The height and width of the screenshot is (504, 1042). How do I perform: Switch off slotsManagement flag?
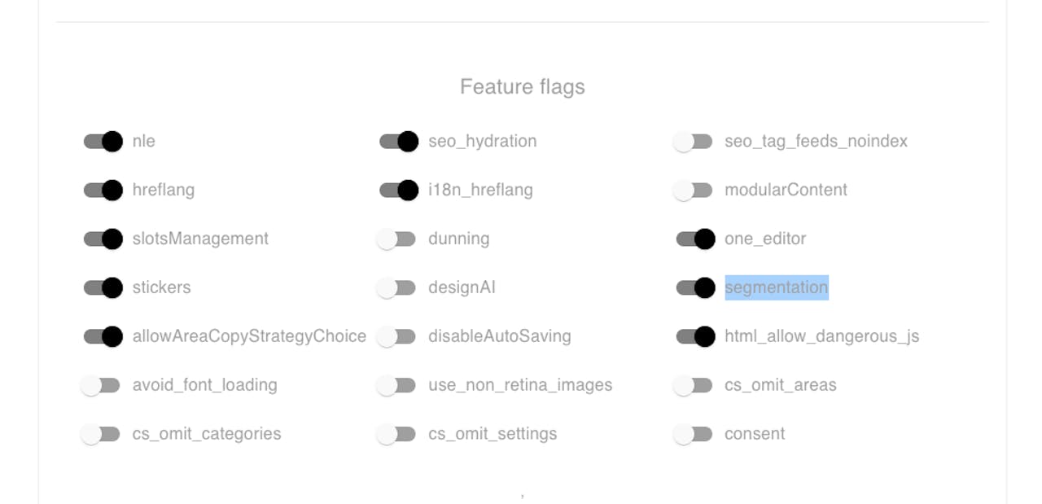[x=103, y=239]
